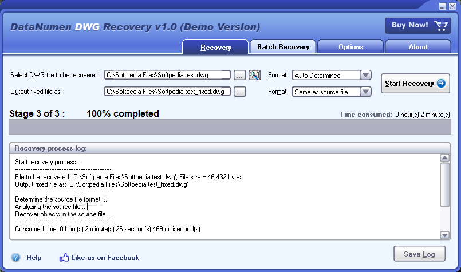This screenshot has height=272, width=461.
Task: Open the output Format dropdown arrow
Action: click(365, 92)
